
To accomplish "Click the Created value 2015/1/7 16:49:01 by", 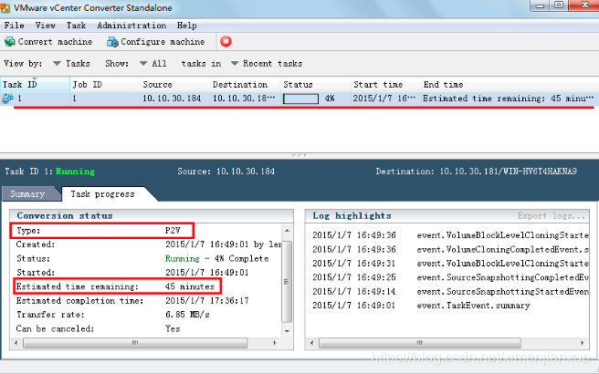I will 223,244.
